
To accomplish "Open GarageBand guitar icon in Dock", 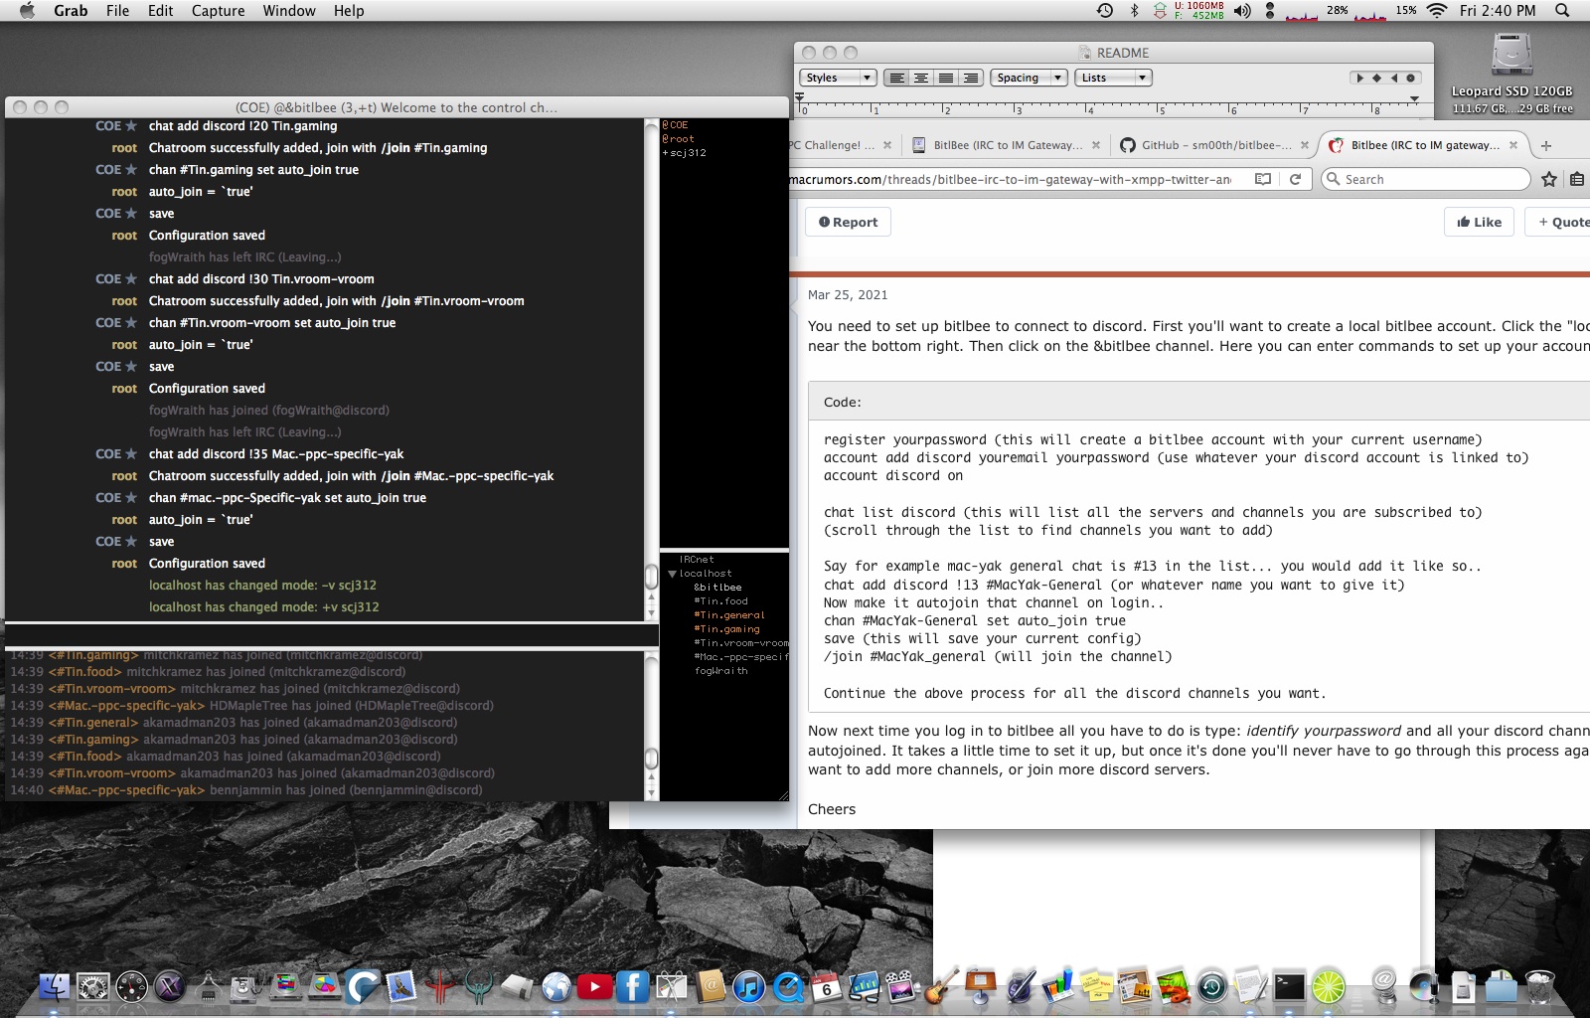I will tap(941, 986).
